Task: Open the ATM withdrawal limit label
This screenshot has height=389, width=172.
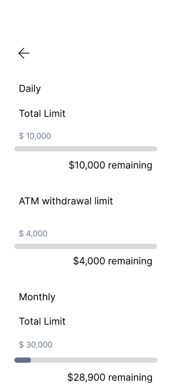Action: (x=66, y=201)
